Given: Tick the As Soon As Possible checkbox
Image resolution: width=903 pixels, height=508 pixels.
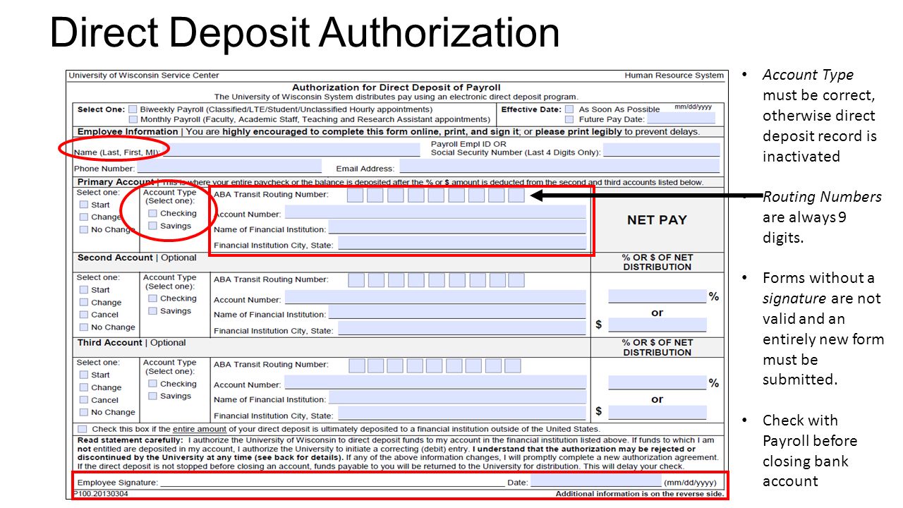Looking at the screenshot, I should (569, 109).
